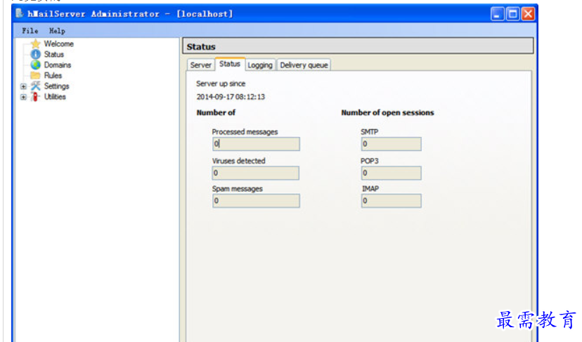
Task: Minimize the hMailServer Administrator window
Action: 498,14
